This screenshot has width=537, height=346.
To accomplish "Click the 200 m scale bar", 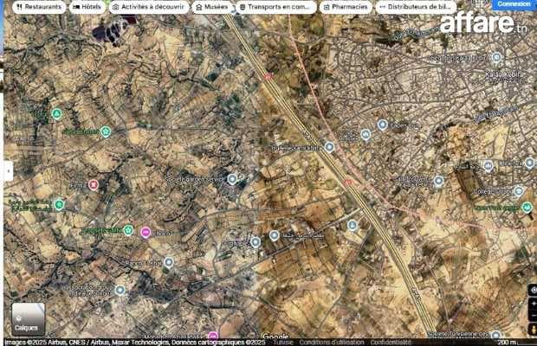I will click(513, 342).
